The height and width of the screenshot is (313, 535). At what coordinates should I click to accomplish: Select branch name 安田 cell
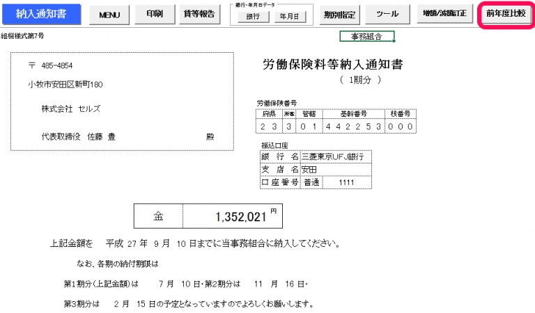click(x=336, y=170)
